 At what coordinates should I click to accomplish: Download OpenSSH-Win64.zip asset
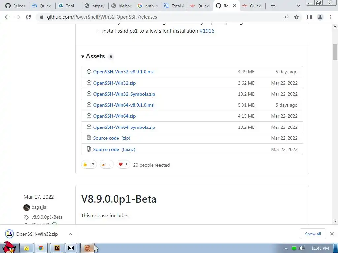[x=115, y=116]
